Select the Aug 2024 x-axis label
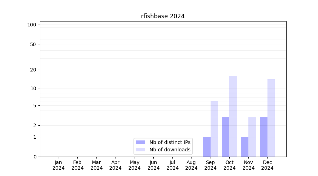The height and width of the screenshot is (176, 318). pyautogui.click(x=191, y=165)
